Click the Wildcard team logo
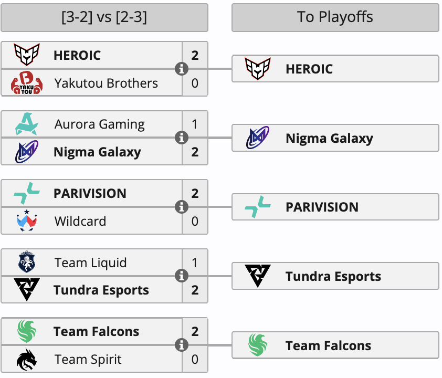The width and height of the screenshot is (442, 378). [27, 220]
